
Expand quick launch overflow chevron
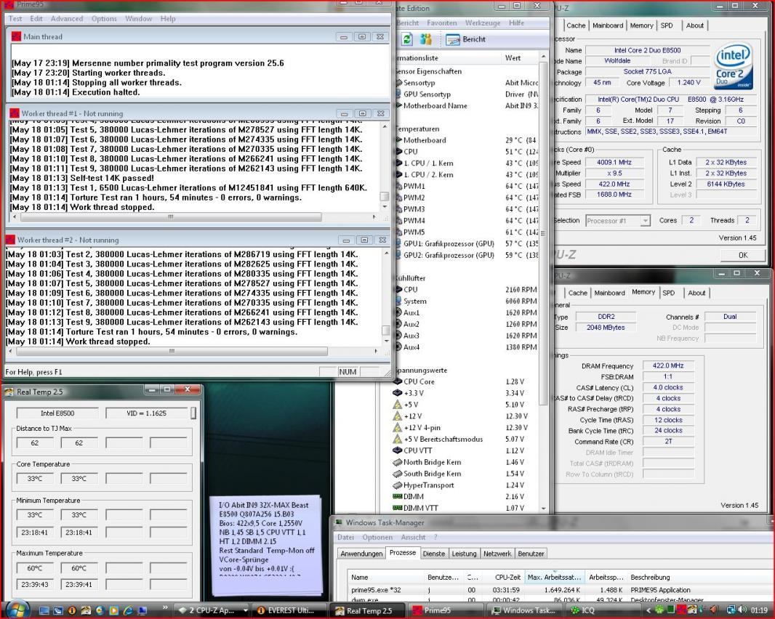[165, 607]
